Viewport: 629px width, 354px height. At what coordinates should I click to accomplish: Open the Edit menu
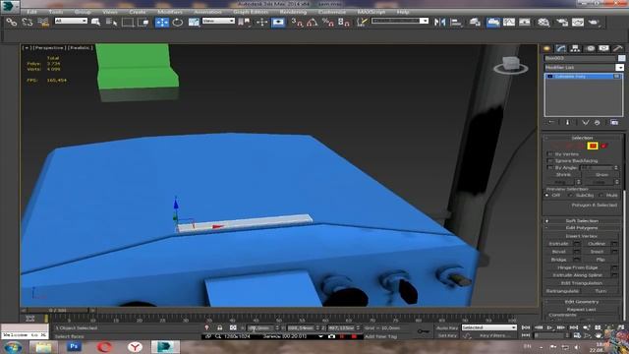point(31,12)
